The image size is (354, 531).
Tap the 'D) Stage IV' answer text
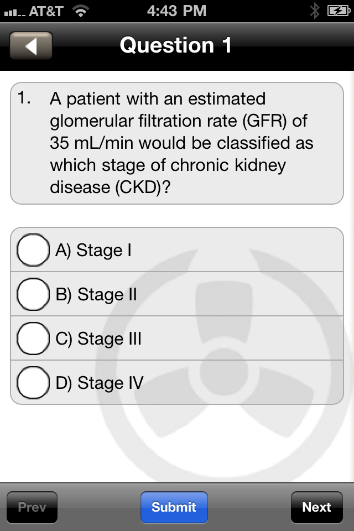100,383
